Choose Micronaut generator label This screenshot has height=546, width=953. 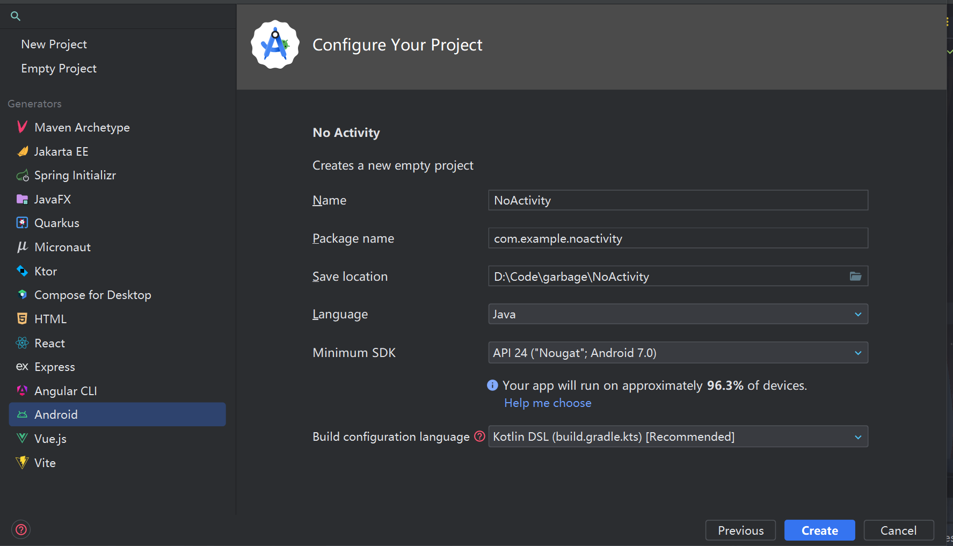click(x=63, y=247)
